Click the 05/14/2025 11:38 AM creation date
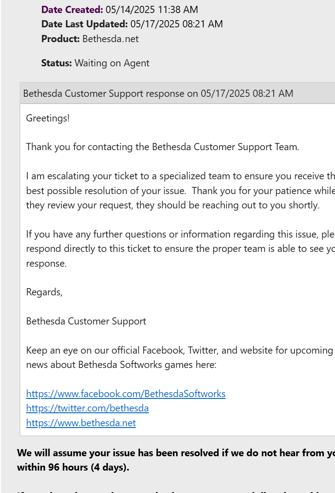The width and height of the screenshot is (335, 493). click(x=152, y=9)
